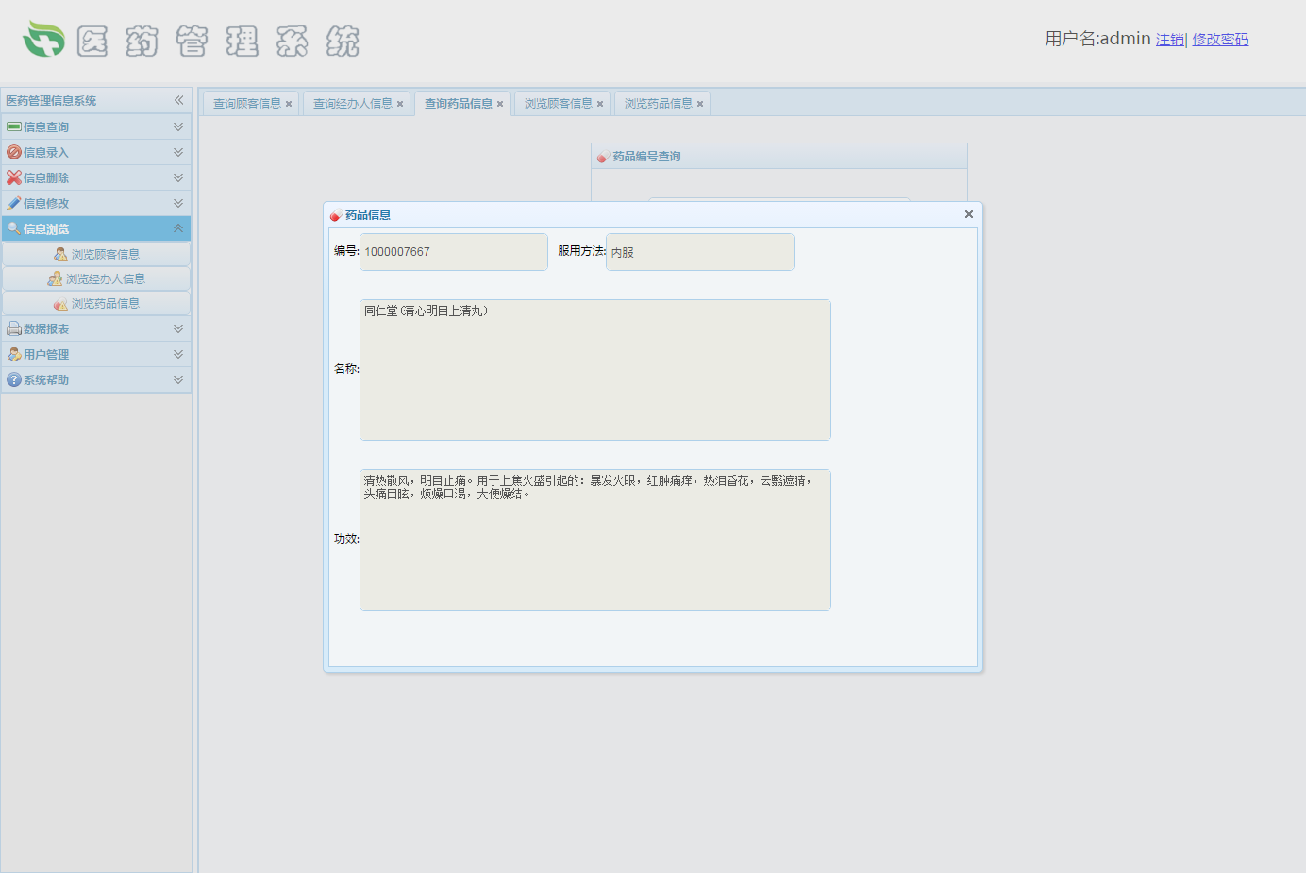Click the 信息查询 green icon
The width and height of the screenshot is (1306, 873).
point(14,126)
